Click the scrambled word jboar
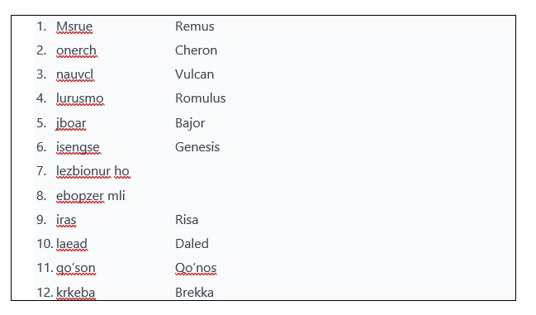 pos(71,123)
